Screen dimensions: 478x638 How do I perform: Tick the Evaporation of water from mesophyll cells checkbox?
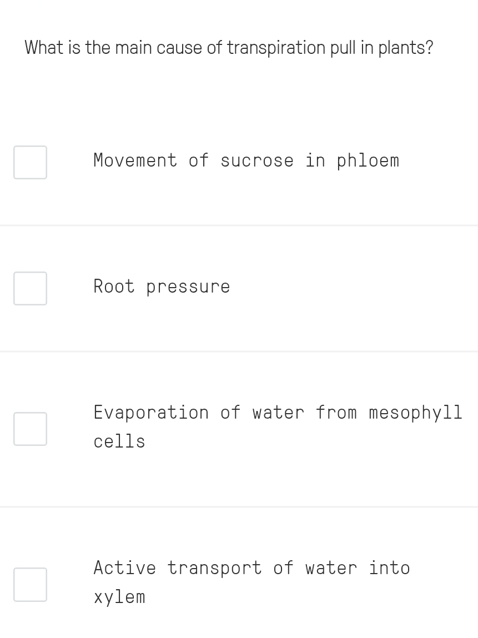(x=30, y=428)
